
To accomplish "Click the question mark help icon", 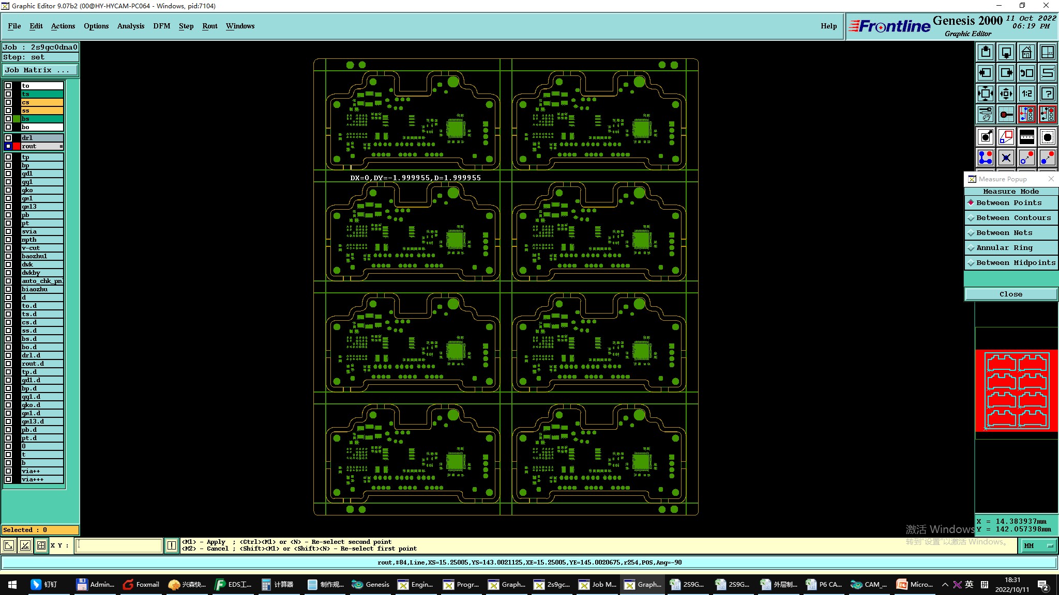I will point(1047,93).
